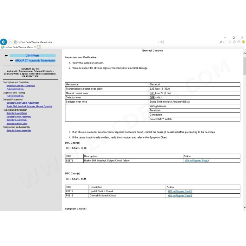
Task: Open GO to Pinpoint Test A link
Action: [x=197, y=161]
